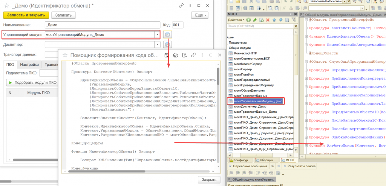Add _Демо form to favorites star

tap(7, 5)
